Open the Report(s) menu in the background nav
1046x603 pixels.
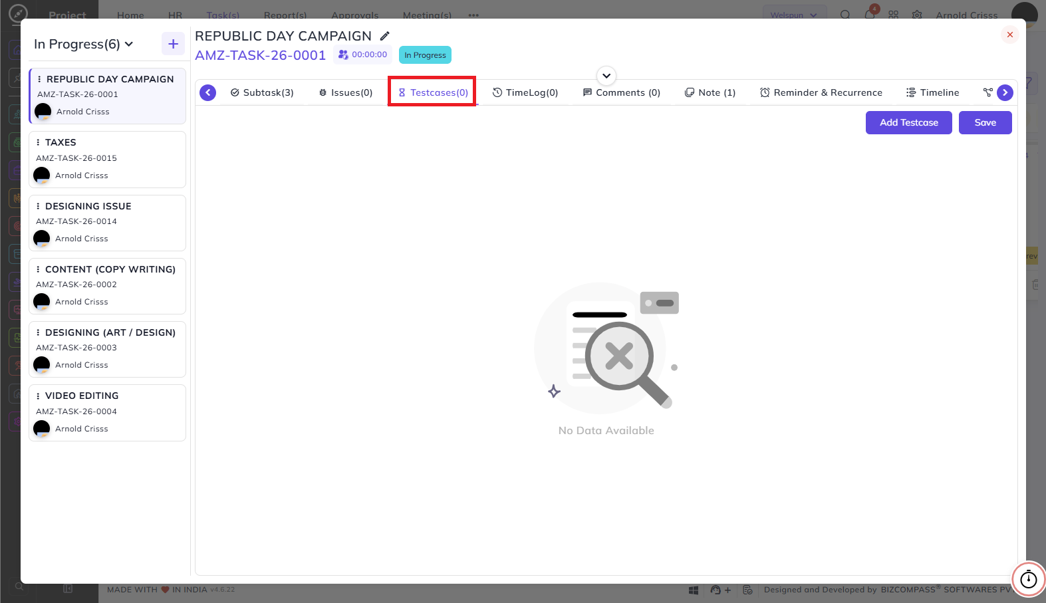pyautogui.click(x=285, y=15)
